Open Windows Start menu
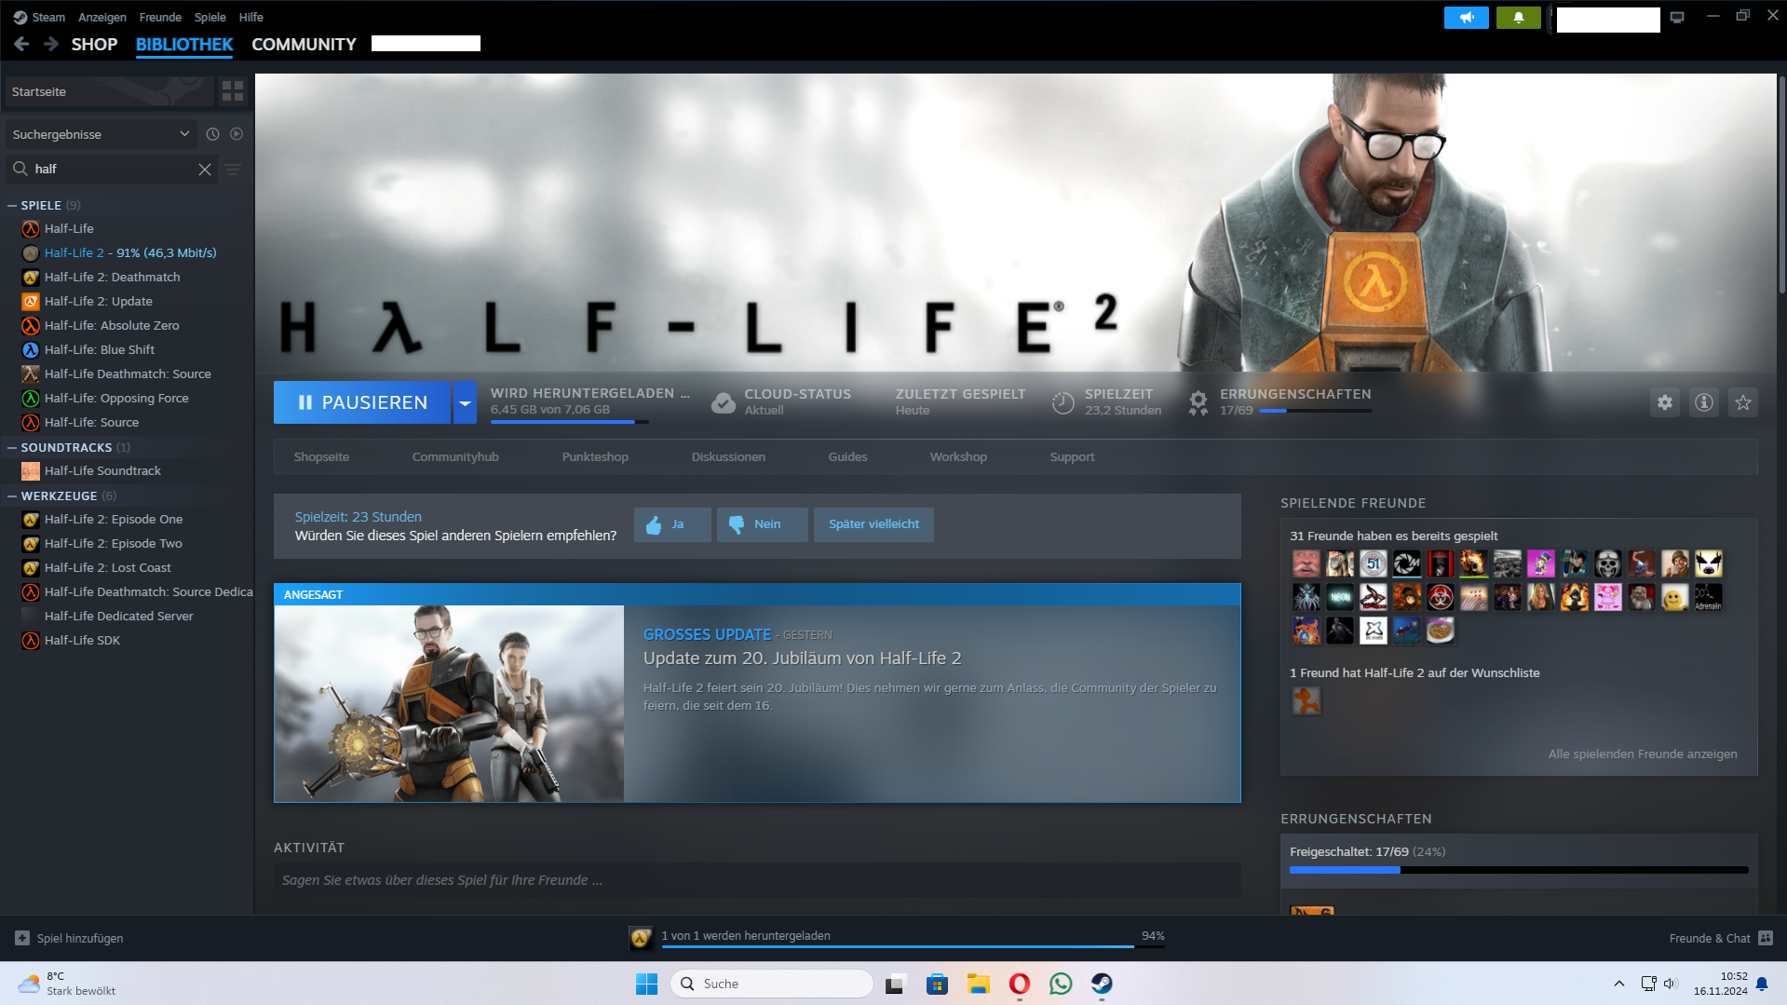Screen dimensions: 1787x1005 646,984
